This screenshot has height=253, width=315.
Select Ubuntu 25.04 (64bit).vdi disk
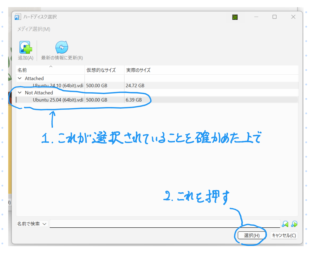(58, 100)
